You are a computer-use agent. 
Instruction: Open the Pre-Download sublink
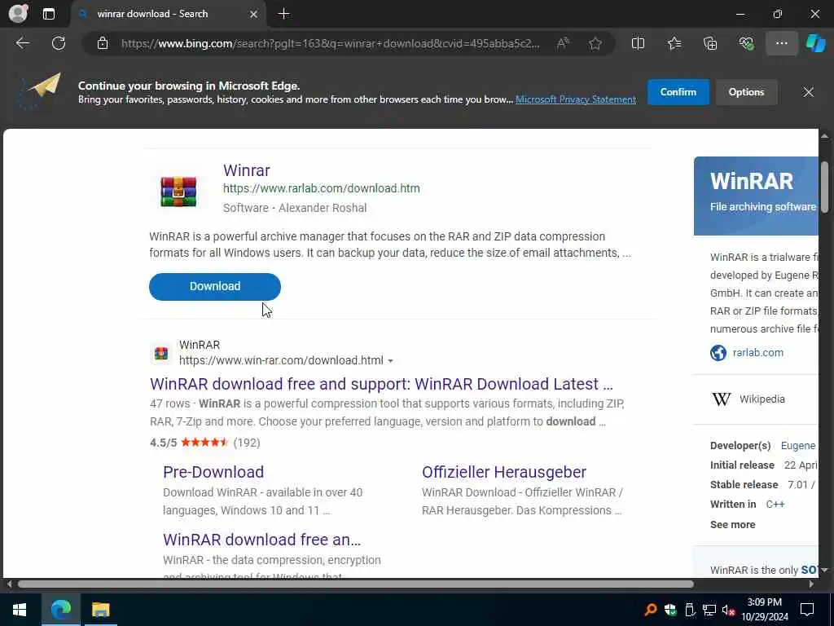(213, 472)
